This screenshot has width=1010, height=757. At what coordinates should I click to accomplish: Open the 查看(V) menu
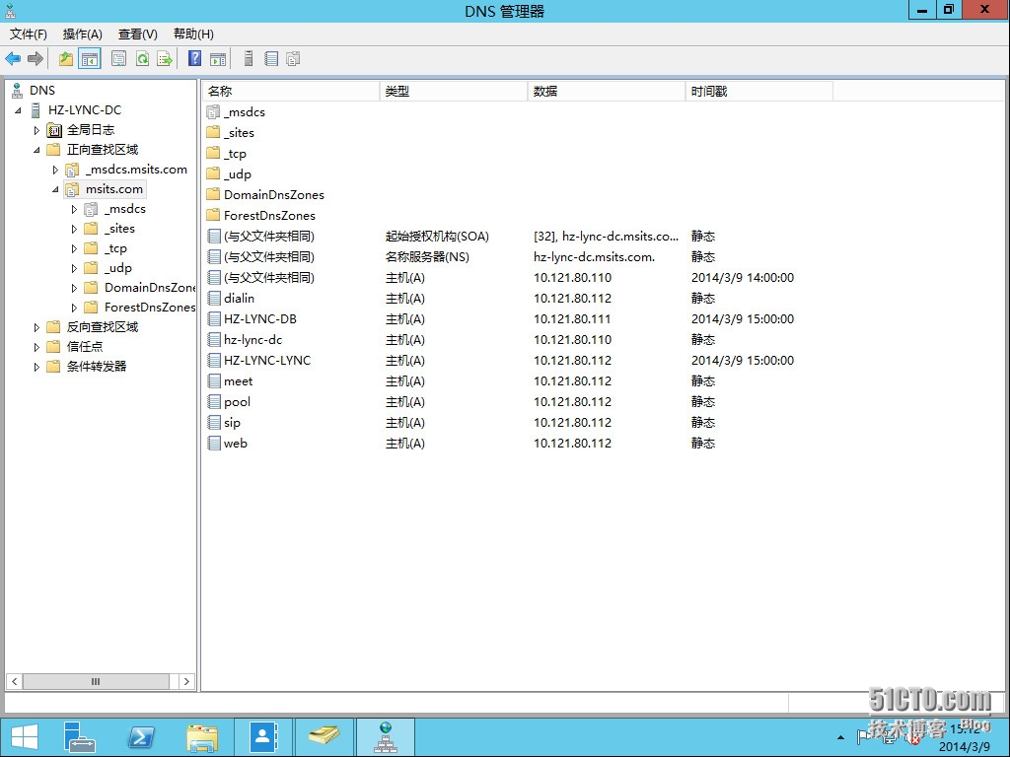point(138,34)
